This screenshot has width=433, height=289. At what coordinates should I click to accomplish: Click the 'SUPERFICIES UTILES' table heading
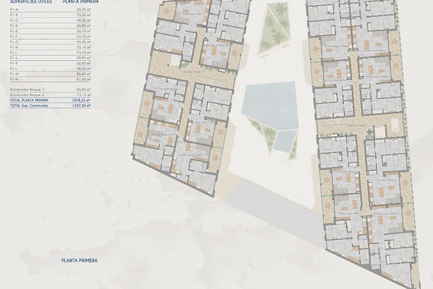[x=31, y=1]
